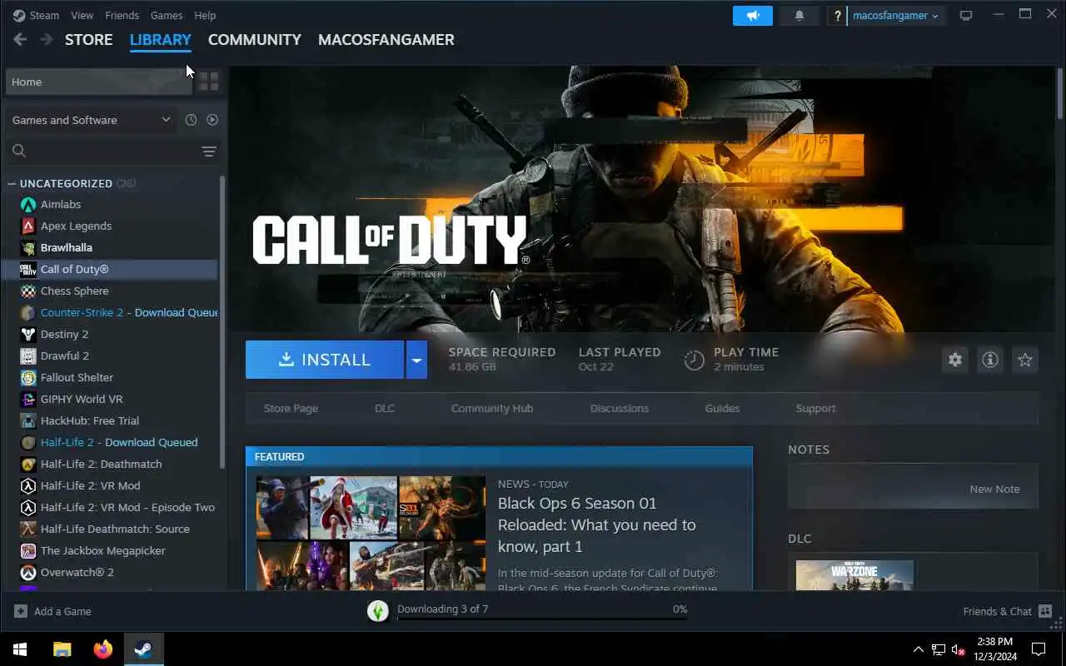Click the back navigation arrow
This screenshot has height=666, width=1066.
20,39
